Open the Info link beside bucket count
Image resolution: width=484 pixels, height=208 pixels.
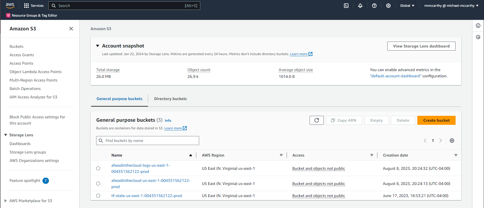[168, 121]
